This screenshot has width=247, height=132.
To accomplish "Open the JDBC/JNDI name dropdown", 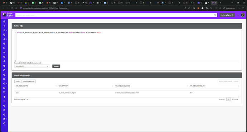I will tap(32, 66).
